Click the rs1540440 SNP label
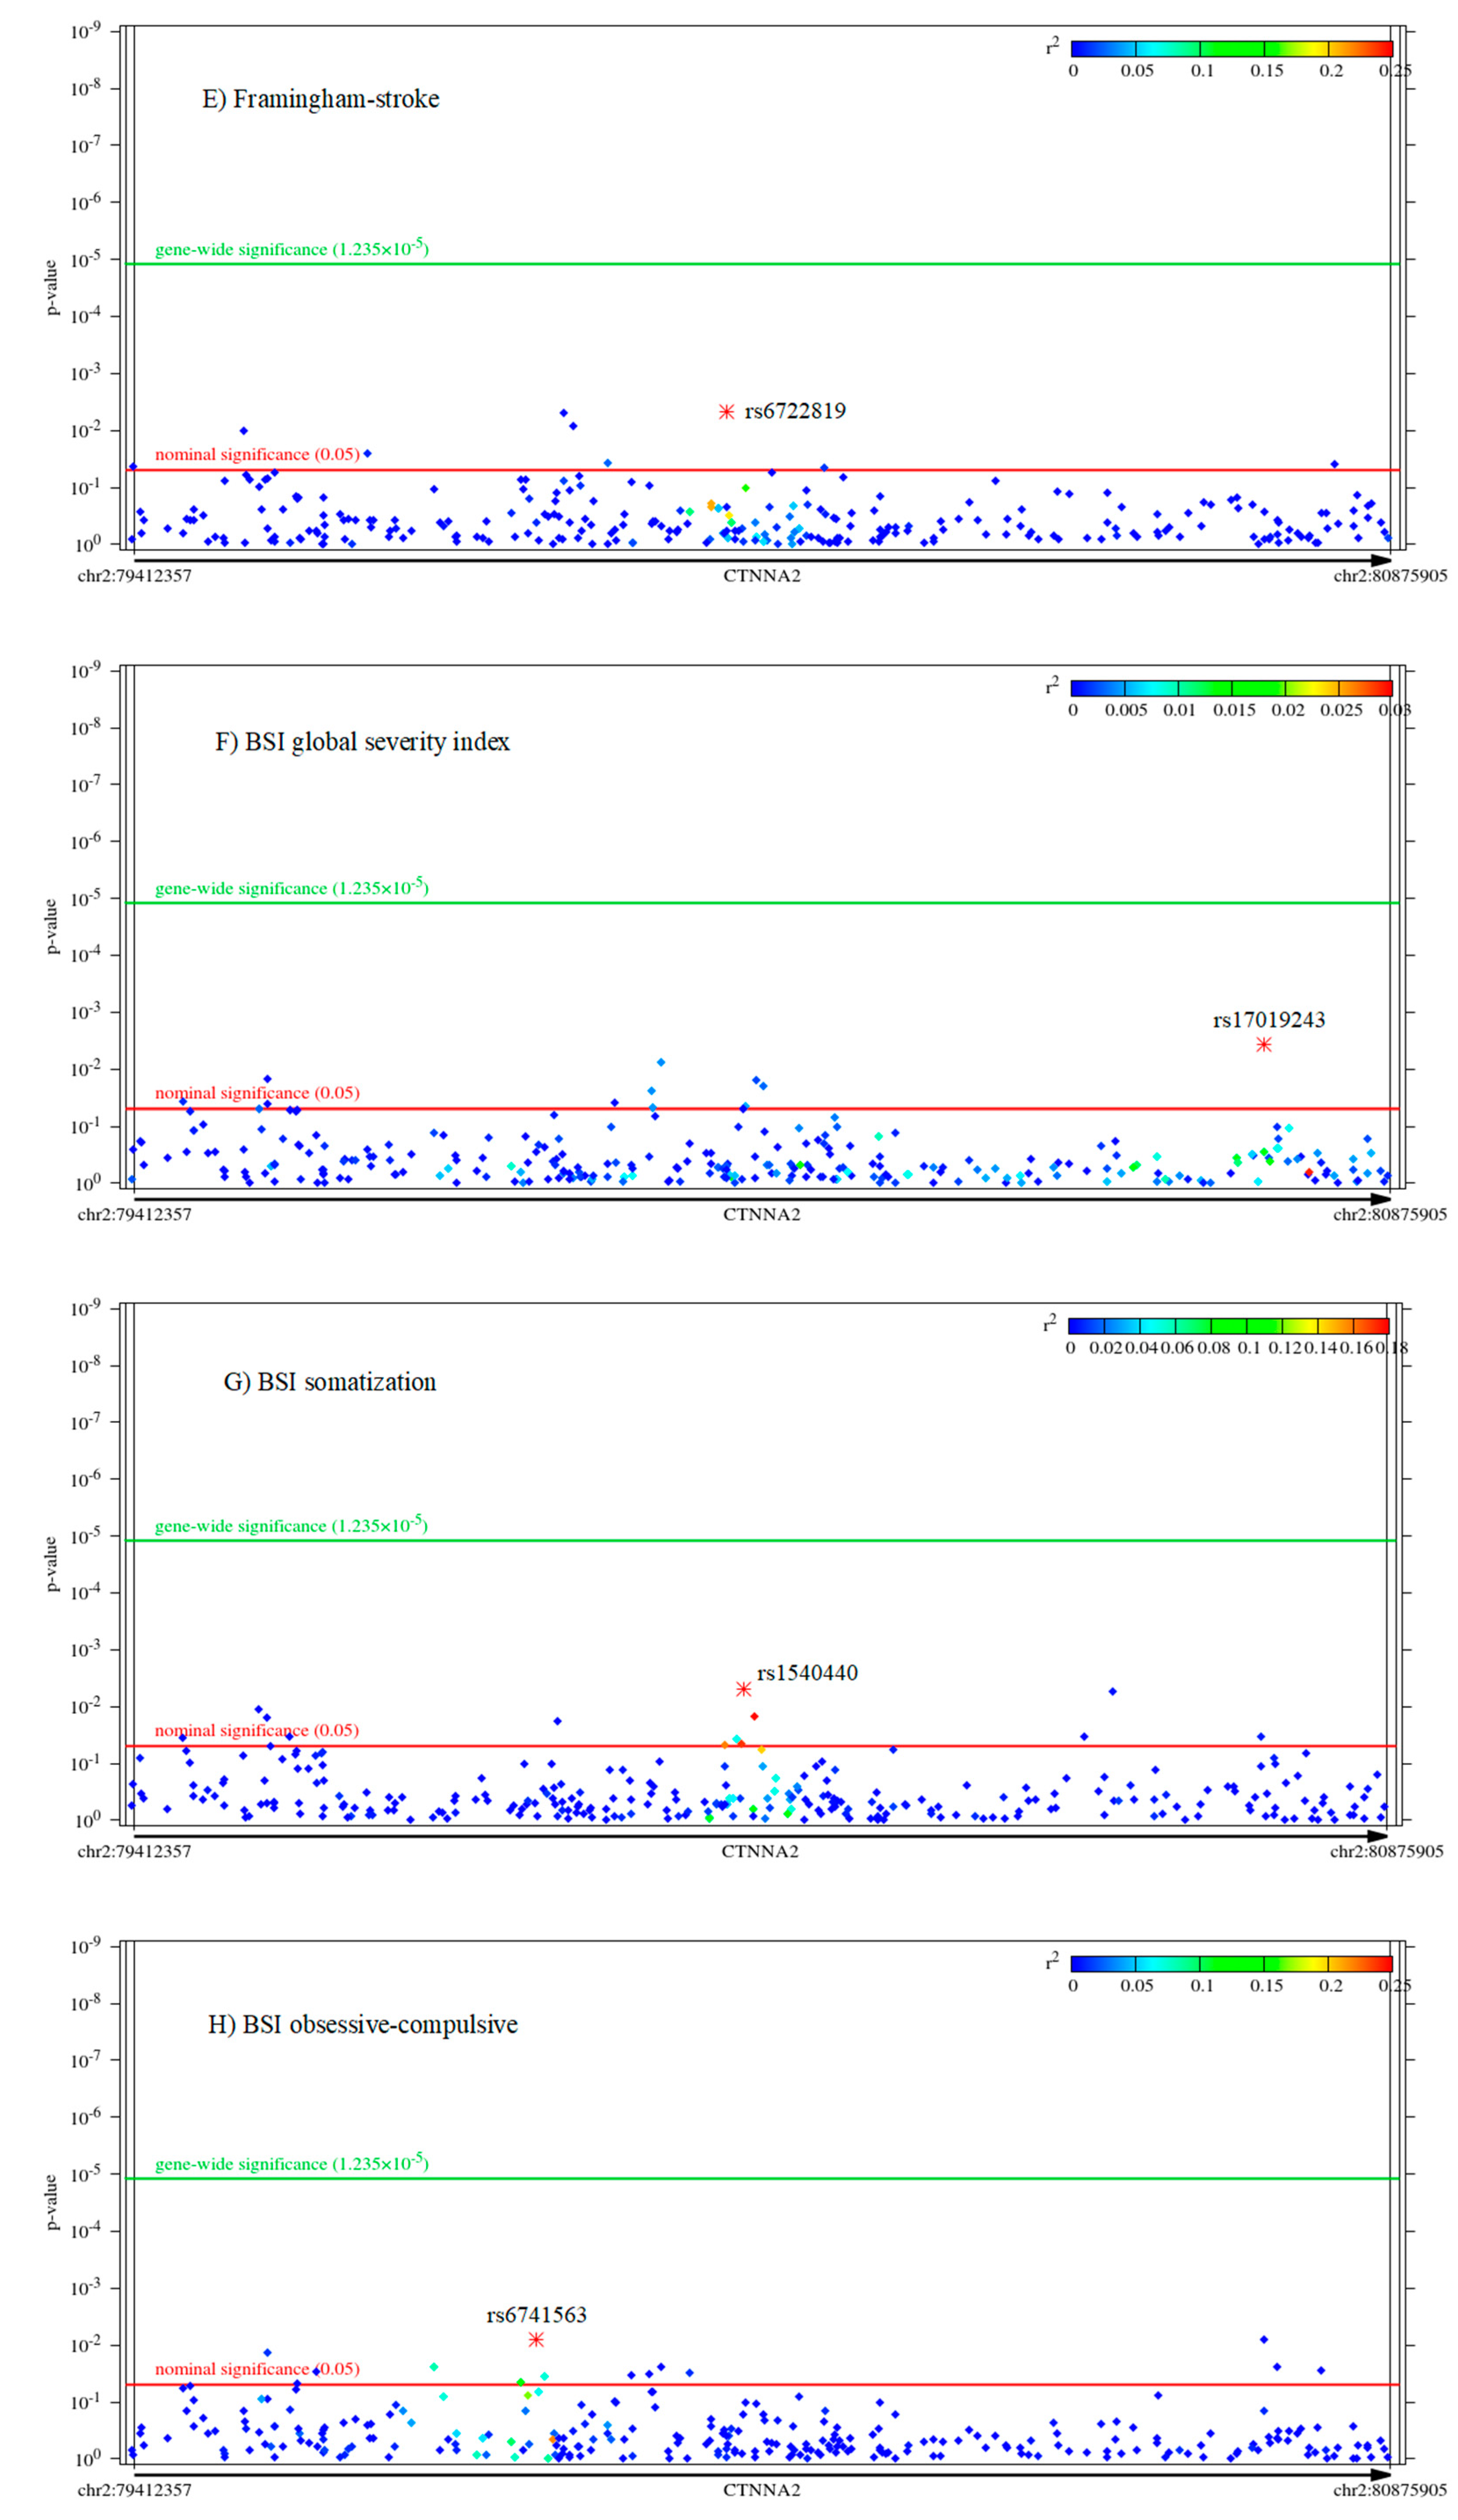Screen dimensions: 1458x2520 807,1673
